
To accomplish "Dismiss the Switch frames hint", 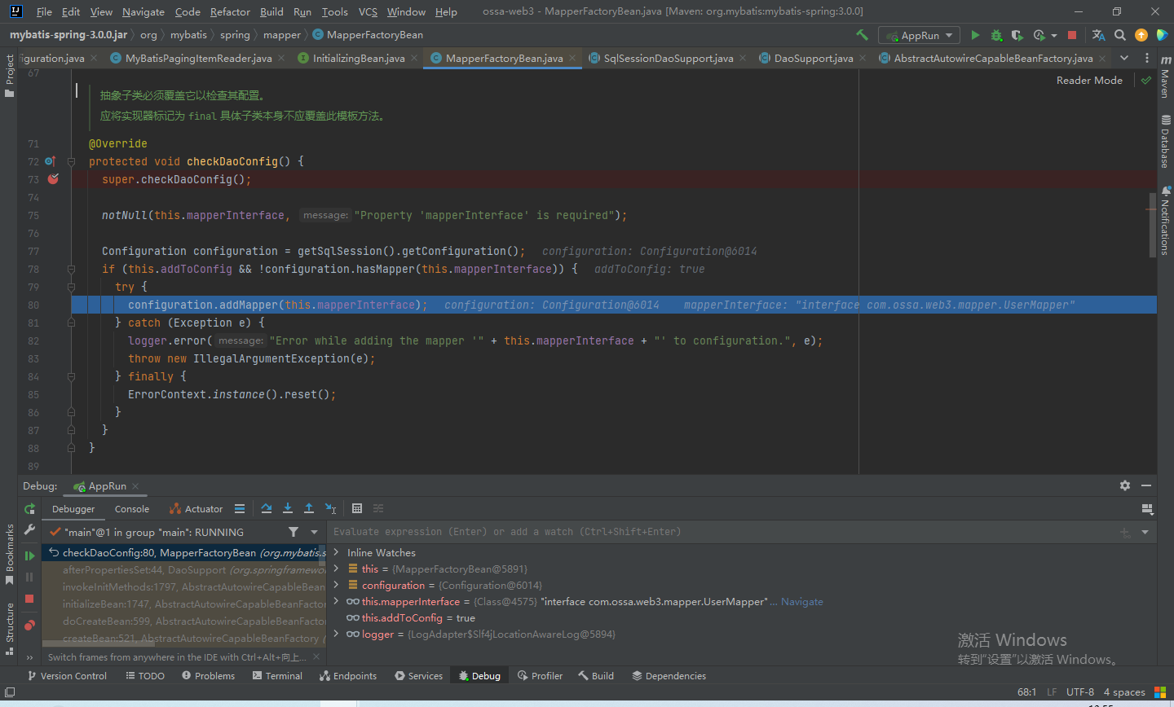I will [x=316, y=657].
